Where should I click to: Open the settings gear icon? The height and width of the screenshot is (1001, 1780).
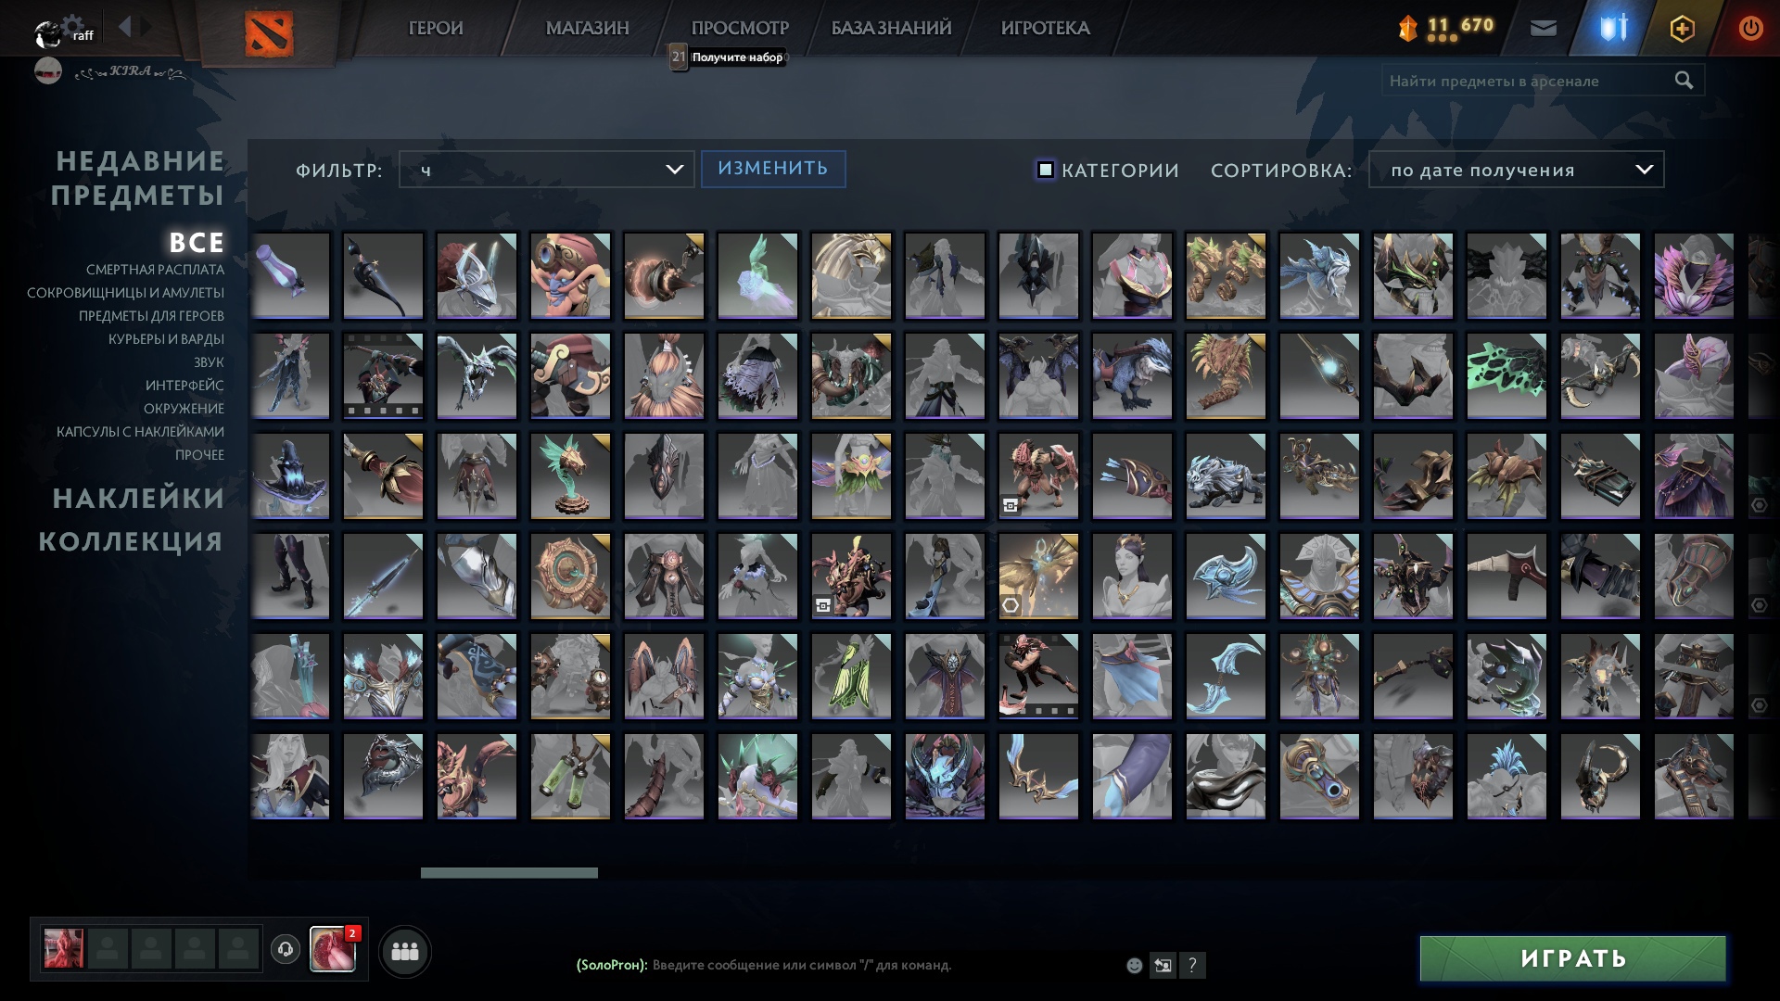click(x=73, y=24)
